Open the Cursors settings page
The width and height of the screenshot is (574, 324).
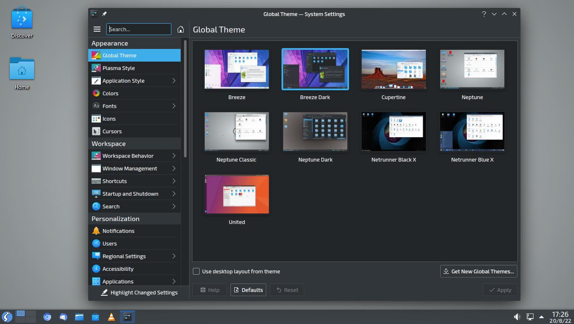134,131
